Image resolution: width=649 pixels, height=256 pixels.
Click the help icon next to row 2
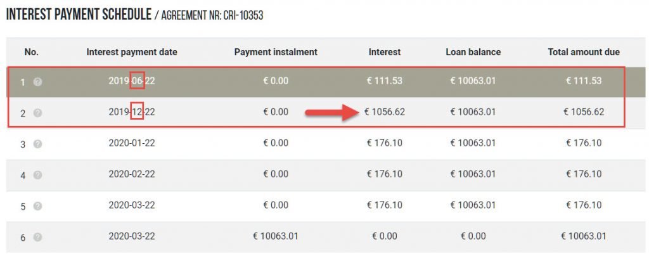[x=37, y=113]
